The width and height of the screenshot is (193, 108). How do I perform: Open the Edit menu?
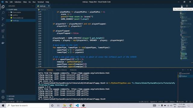(x=11, y=2)
